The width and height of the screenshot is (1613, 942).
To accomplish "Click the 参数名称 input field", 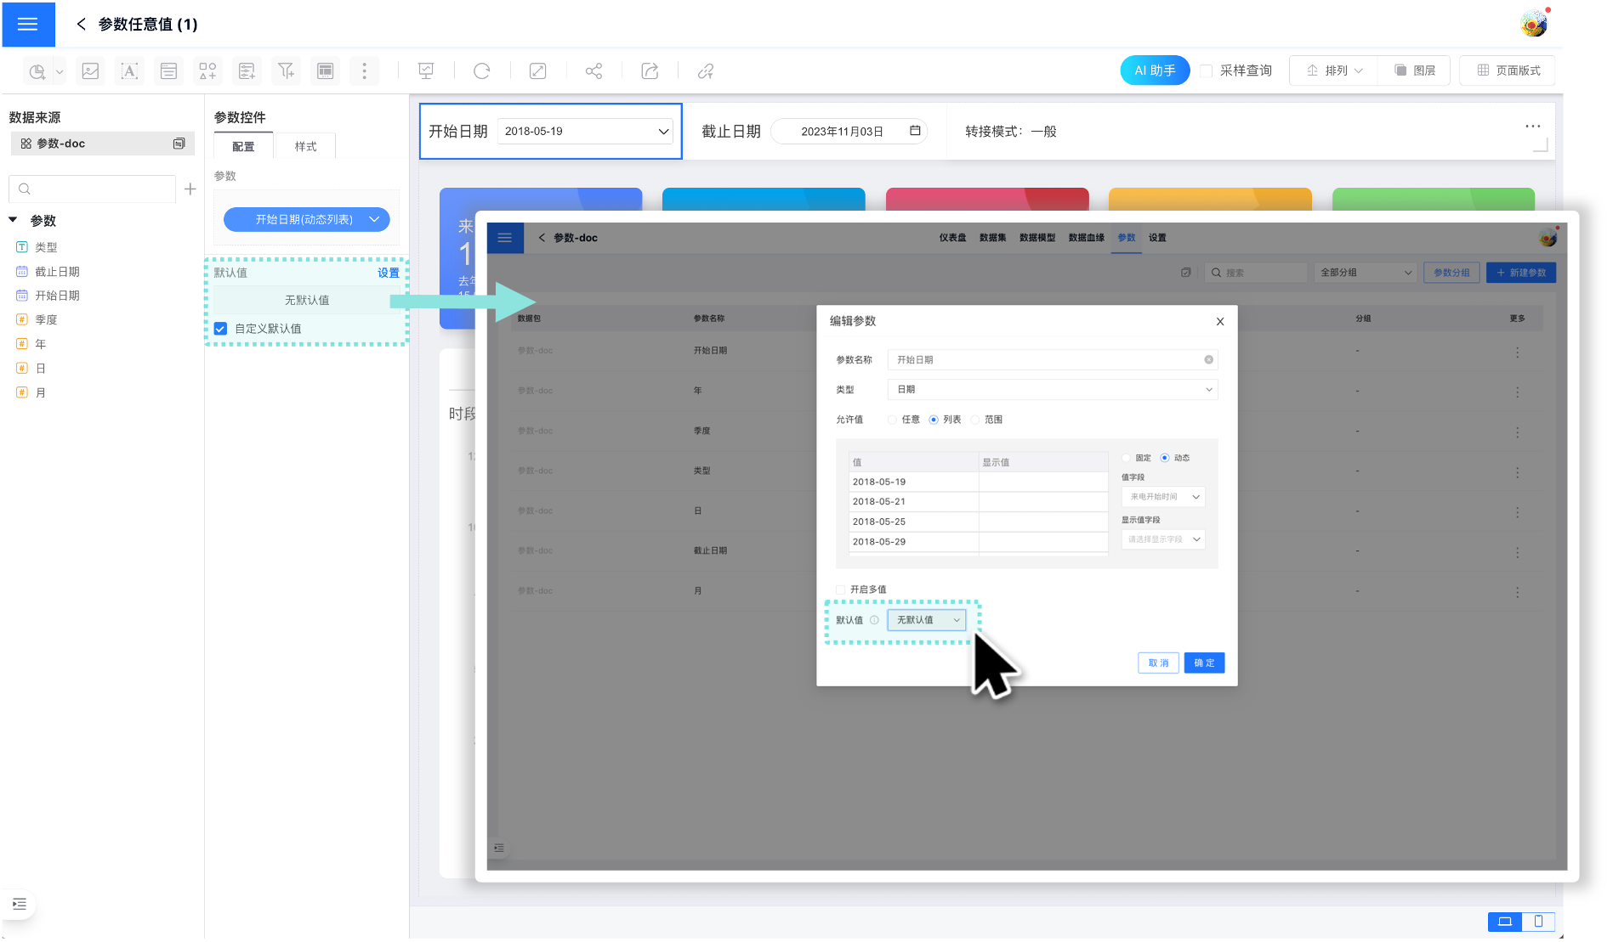I will pos(1053,360).
